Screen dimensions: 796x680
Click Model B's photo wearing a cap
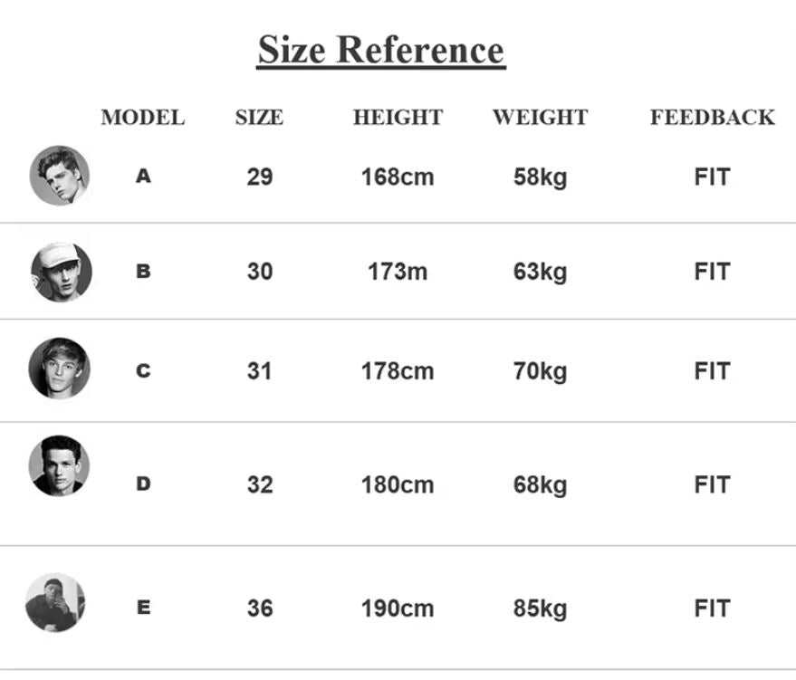click(x=61, y=272)
